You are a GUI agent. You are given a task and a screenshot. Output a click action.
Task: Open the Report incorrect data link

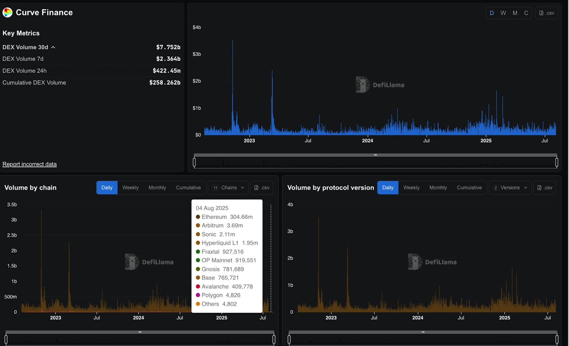30,164
